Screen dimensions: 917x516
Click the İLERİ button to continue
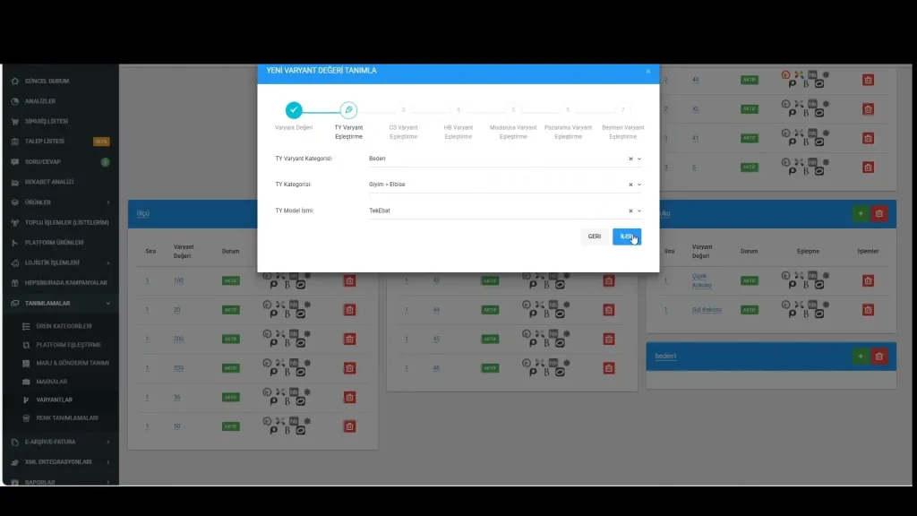coord(626,236)
